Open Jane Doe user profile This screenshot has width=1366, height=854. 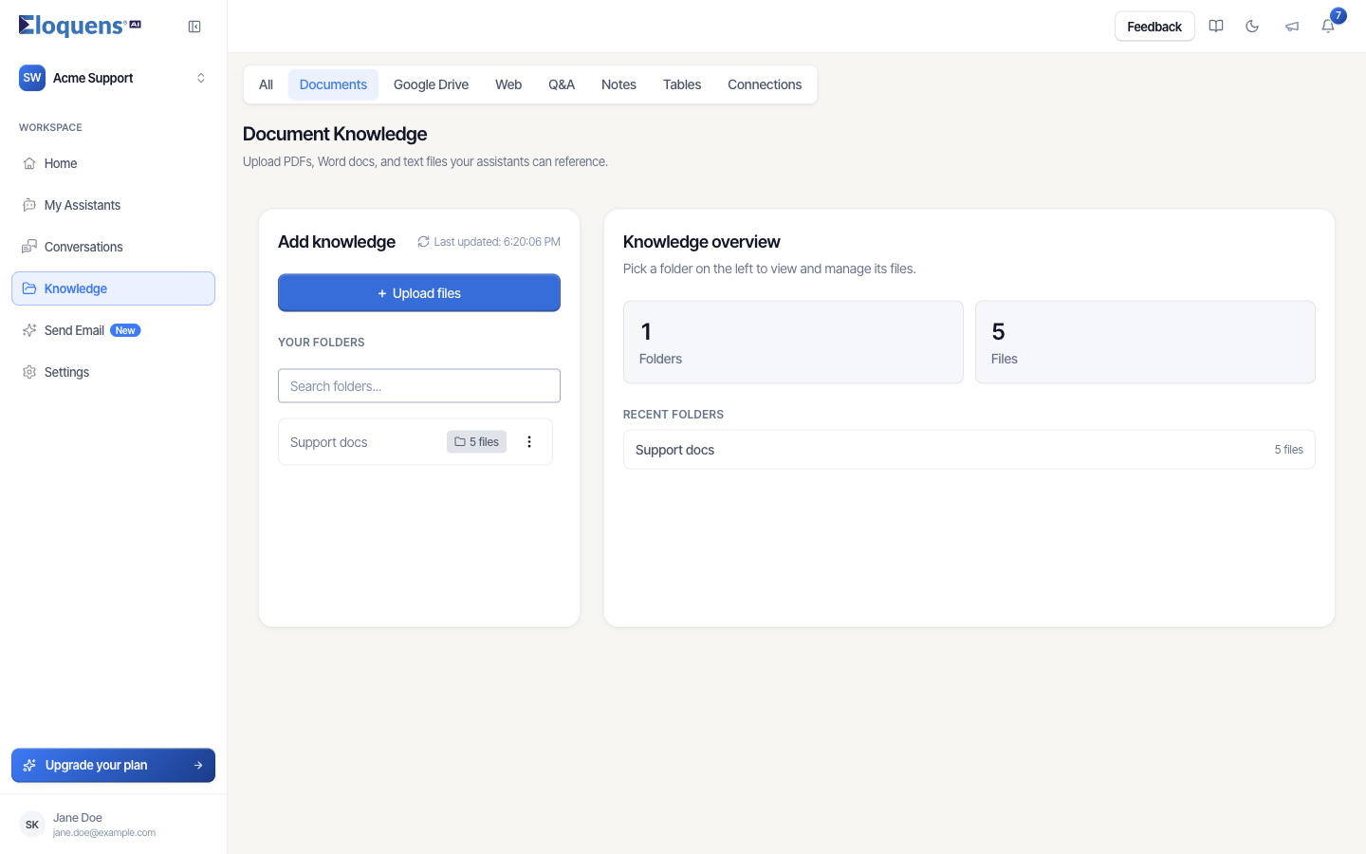pos(113,825)
